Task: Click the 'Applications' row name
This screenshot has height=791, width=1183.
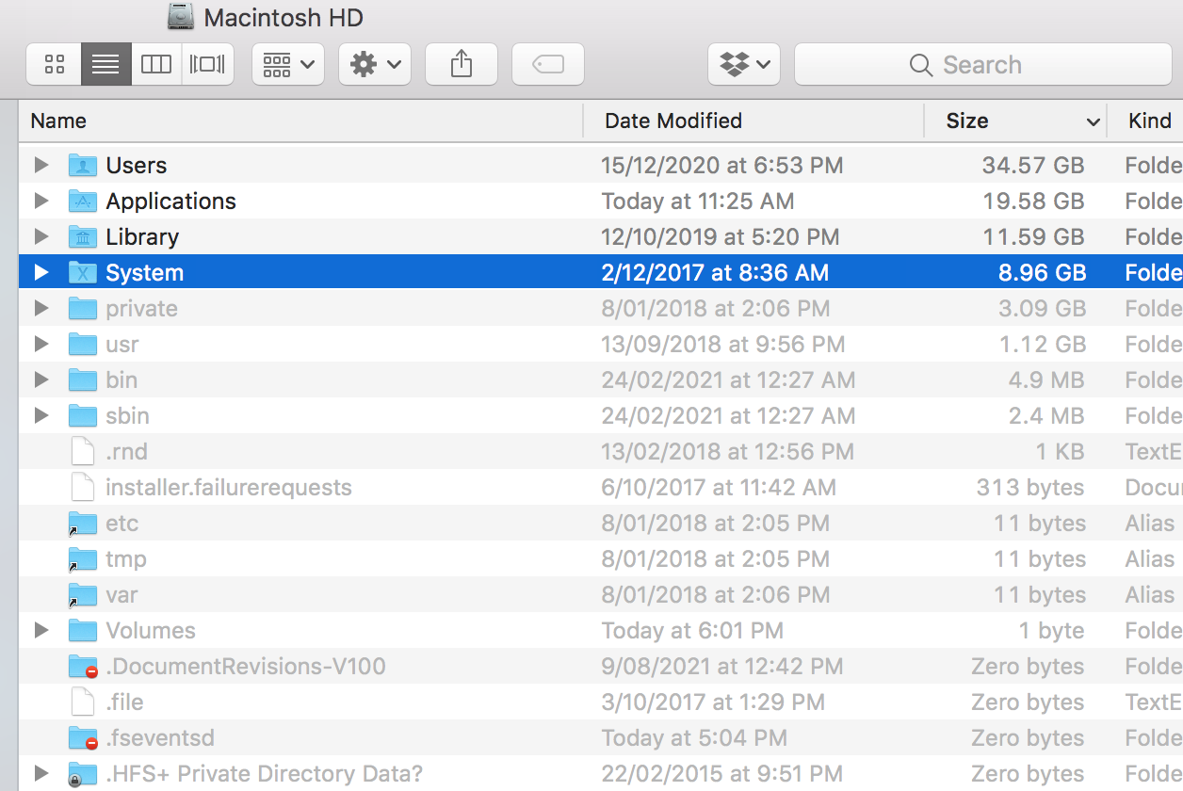Action: 170,202
